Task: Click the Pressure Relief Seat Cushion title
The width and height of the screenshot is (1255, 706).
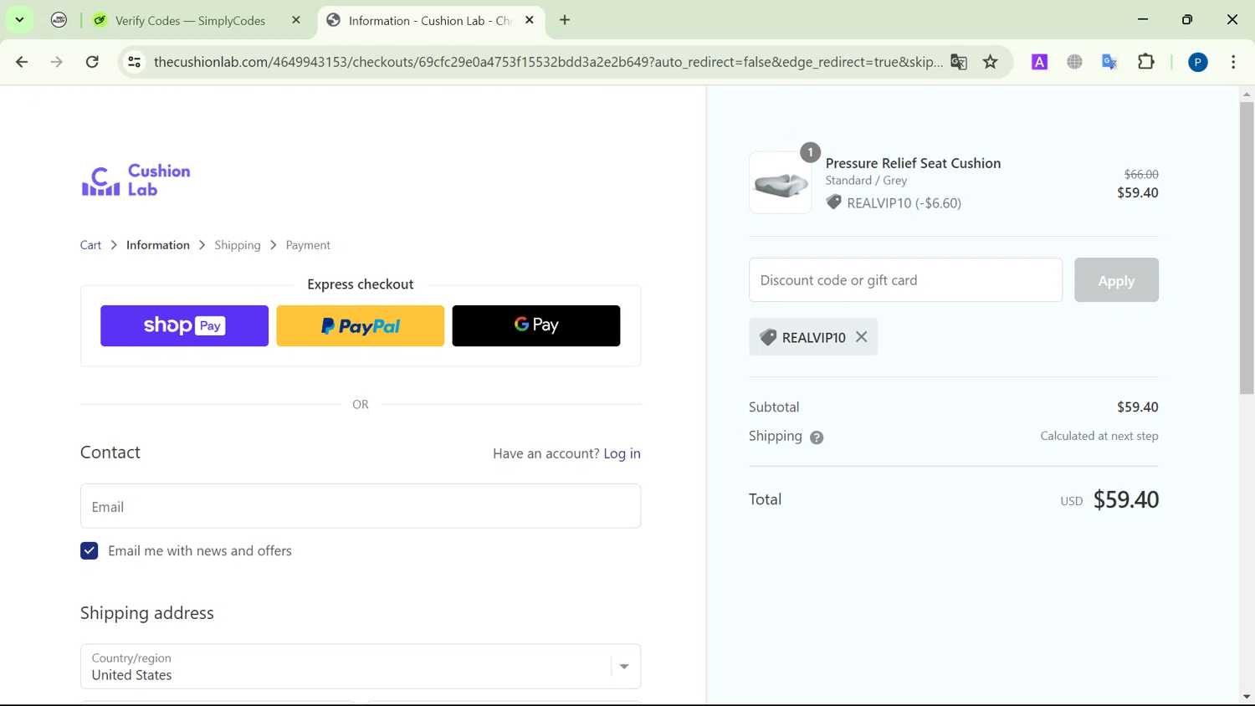Action: (913, 163)
